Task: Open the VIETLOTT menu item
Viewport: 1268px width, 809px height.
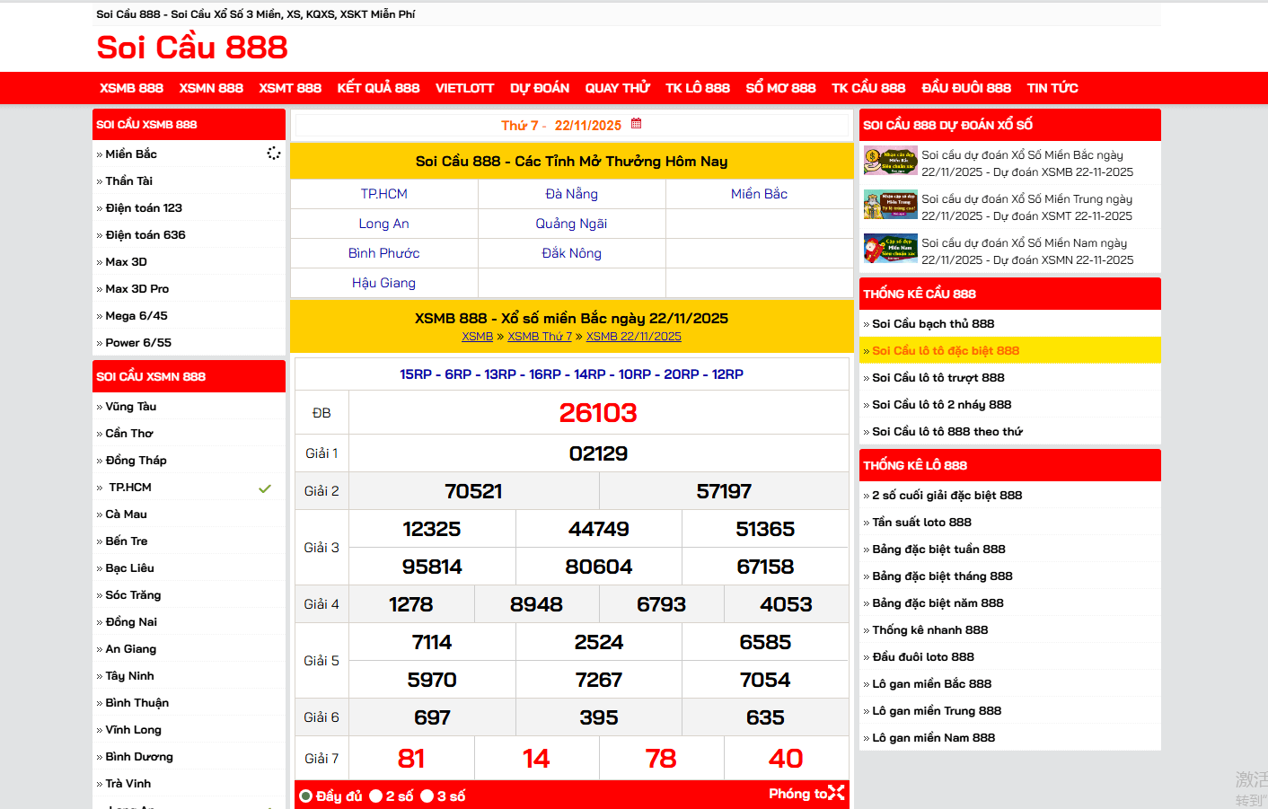Action: click(x=464, y=88)
